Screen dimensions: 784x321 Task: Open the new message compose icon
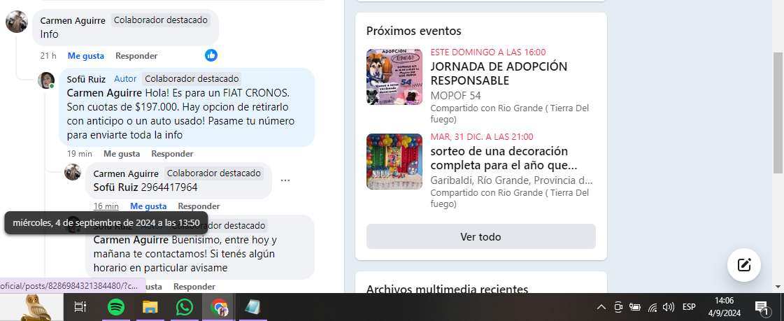pyautogui.click(x=744, y=265)
